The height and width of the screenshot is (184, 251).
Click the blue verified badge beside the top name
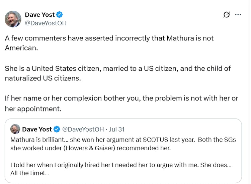pos(60,15)
